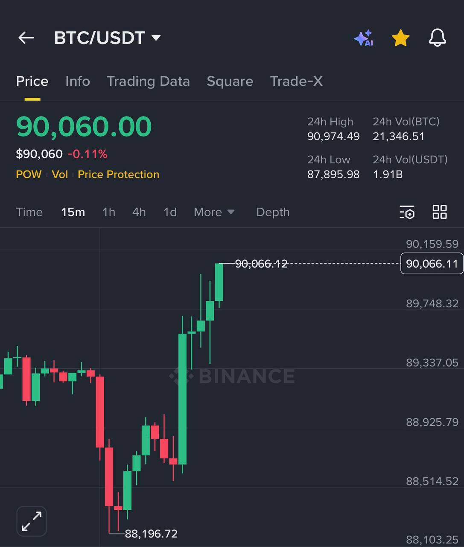
Task: Open the Square tab
Action: coord(230,81)
